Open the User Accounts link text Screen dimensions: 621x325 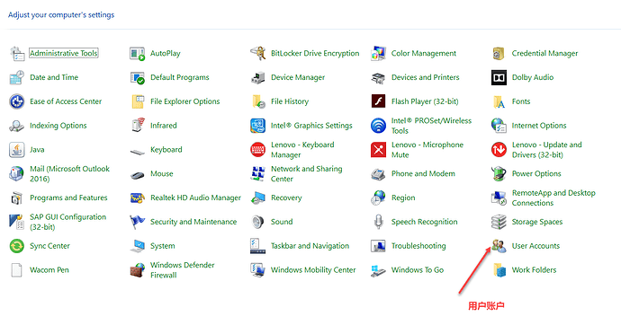pos(535,246)
